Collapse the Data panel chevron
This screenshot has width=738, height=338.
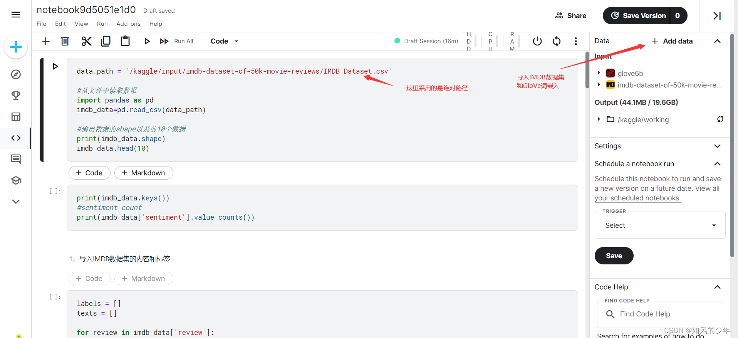pos(717,41)
